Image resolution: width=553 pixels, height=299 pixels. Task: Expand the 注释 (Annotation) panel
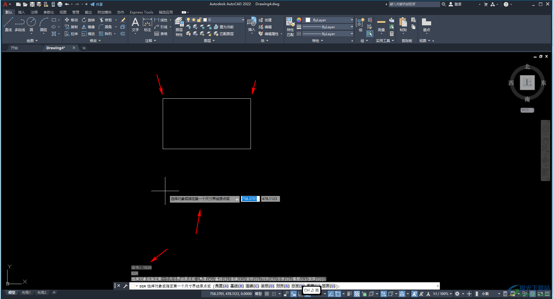(x=151, y=41)
